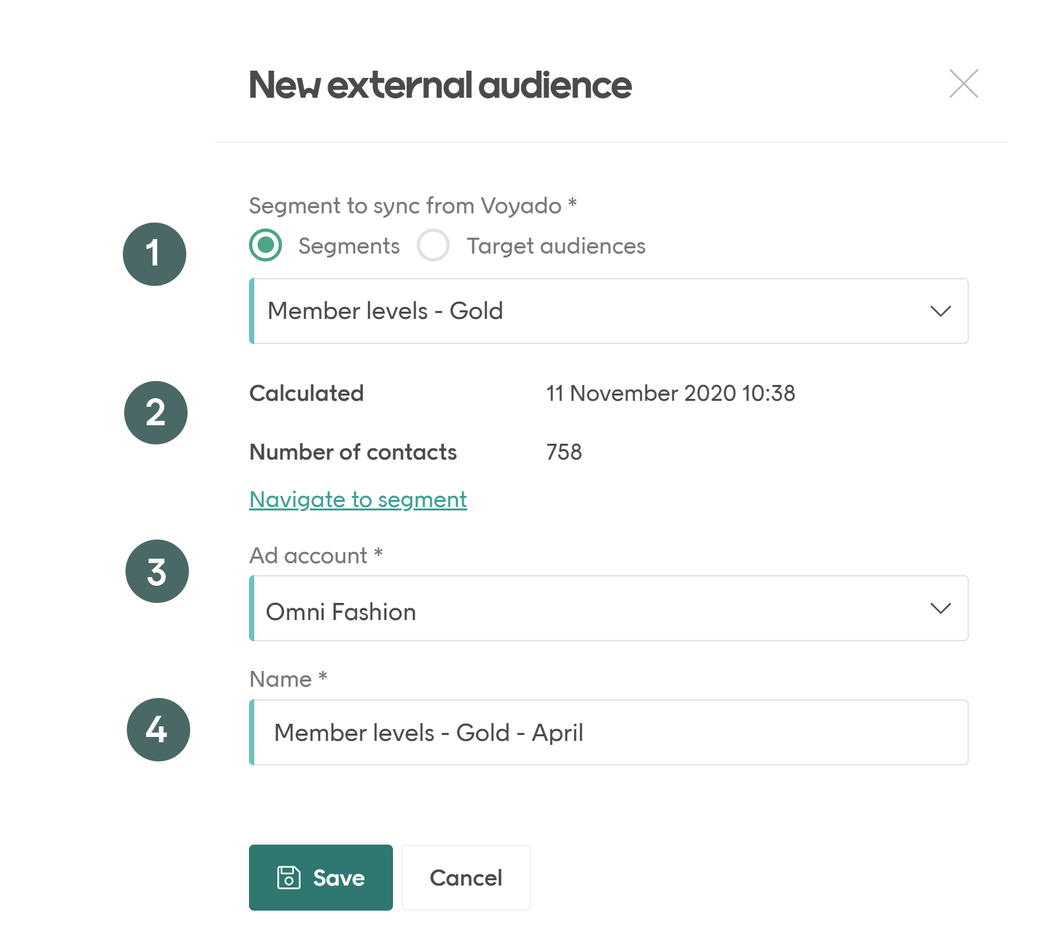The height and width of the screenshot is (941, 1064).
Task: Select the Target audiences radio button
Action: click(x=433, y=245)
